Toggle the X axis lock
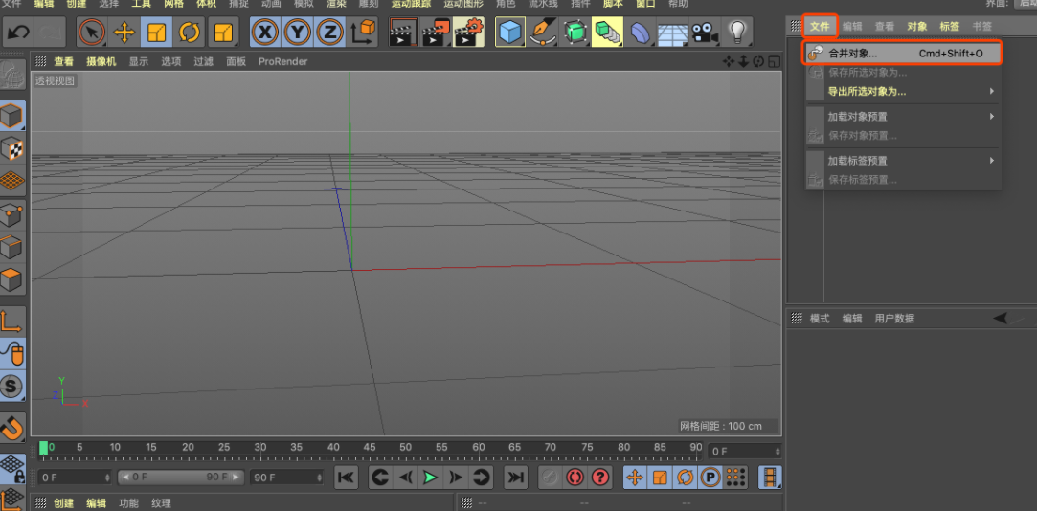Viewport: 1037px width, 511px height. (265, 32)
